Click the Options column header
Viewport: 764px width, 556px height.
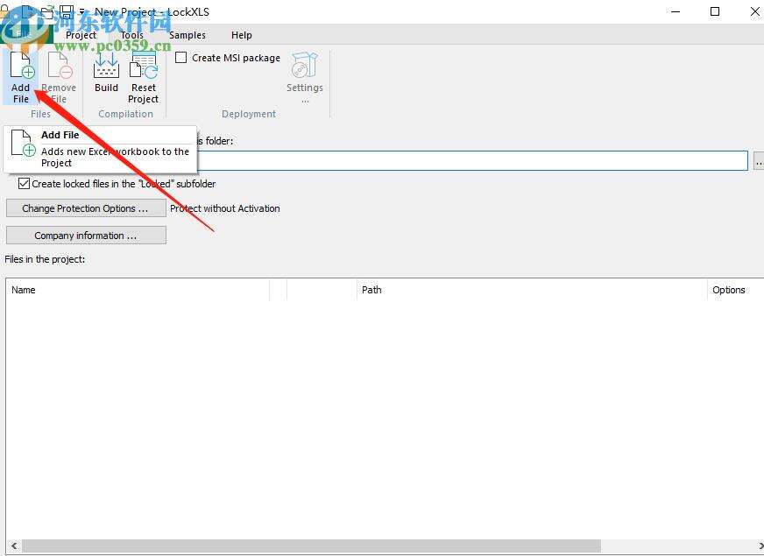tap(735, 290)
